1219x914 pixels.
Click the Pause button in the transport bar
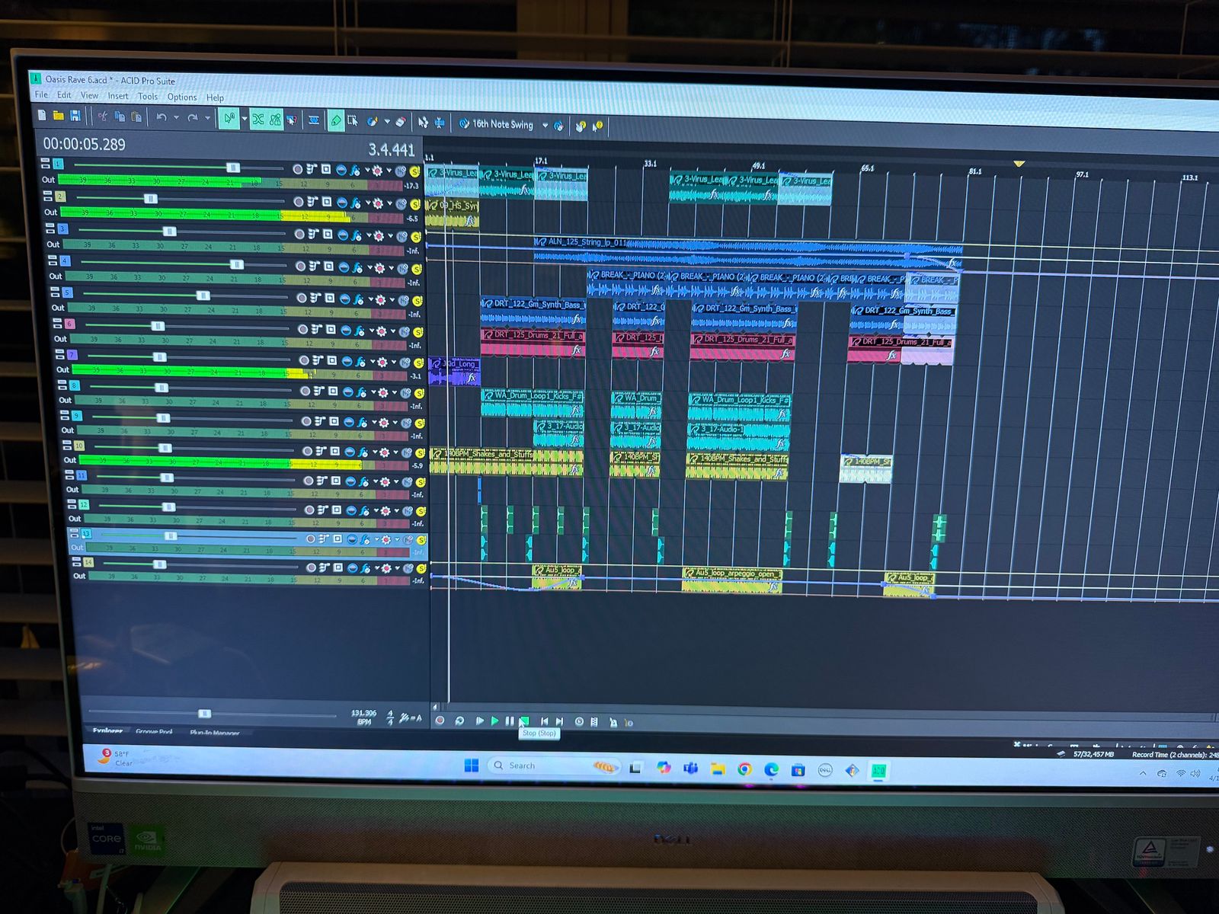point(509,721)
